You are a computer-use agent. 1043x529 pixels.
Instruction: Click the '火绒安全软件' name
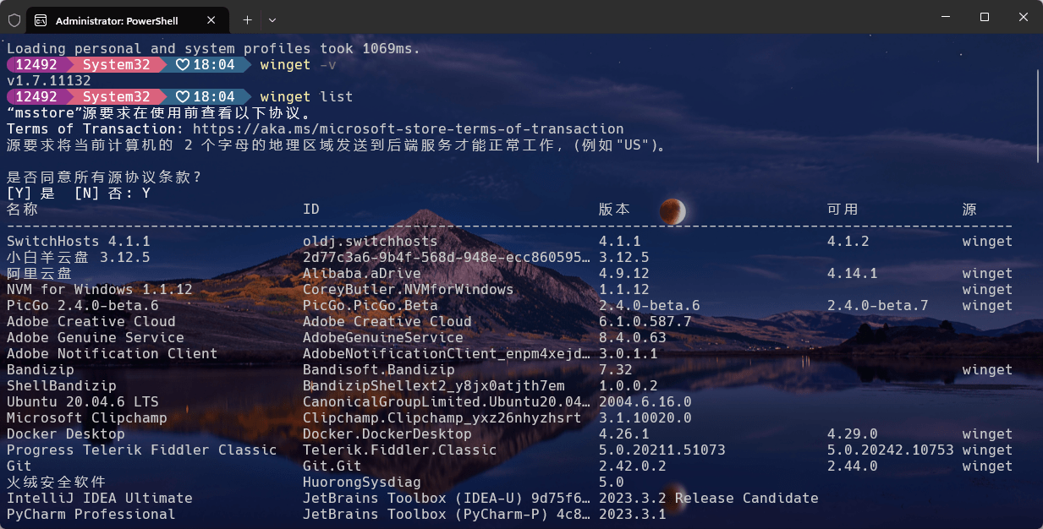pos(56,483)
